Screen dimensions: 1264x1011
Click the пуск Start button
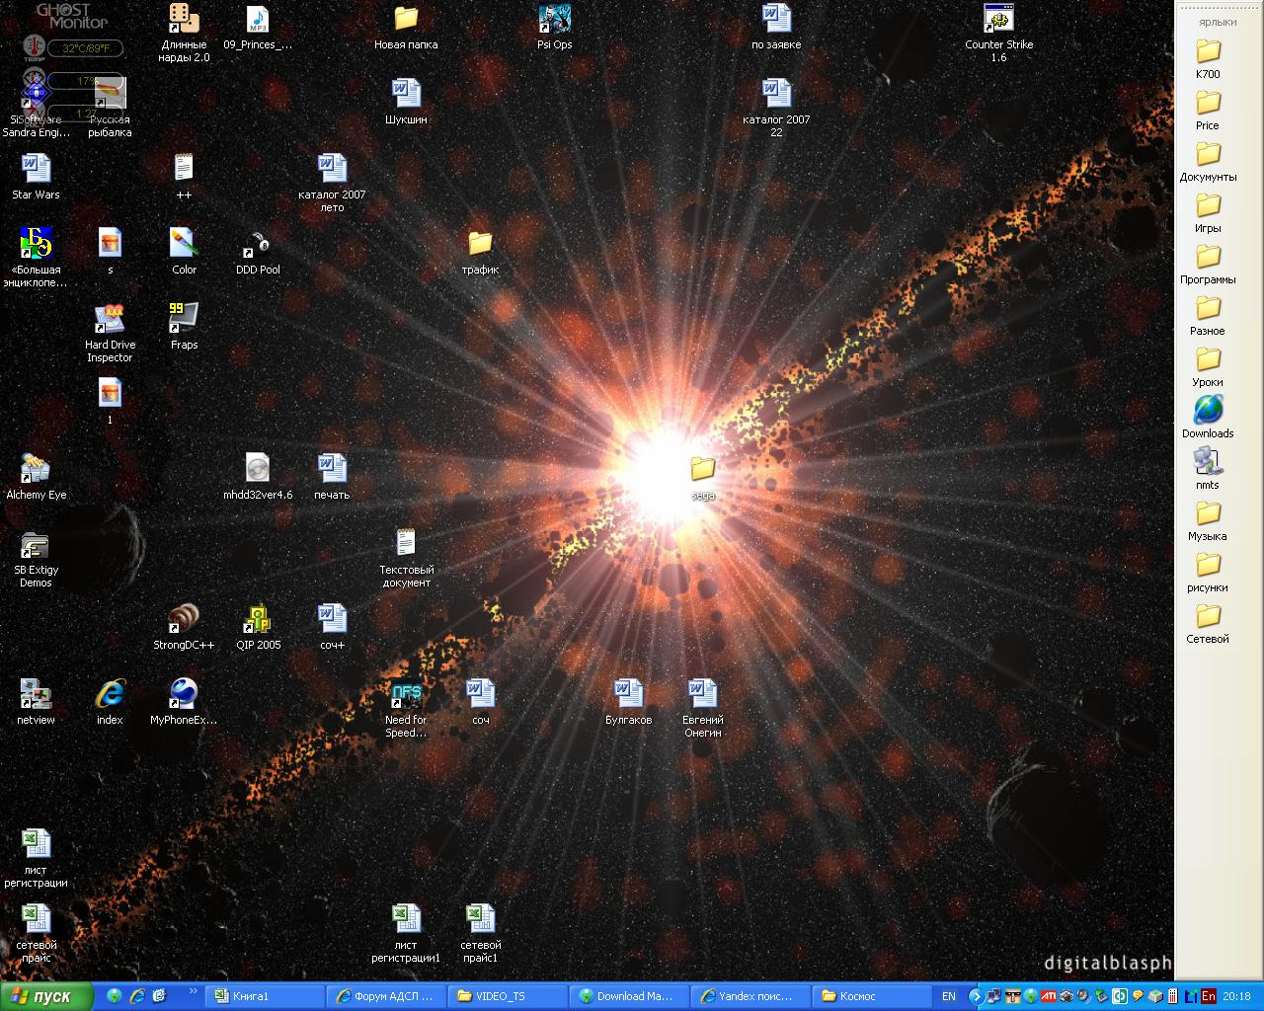[46, 996]
